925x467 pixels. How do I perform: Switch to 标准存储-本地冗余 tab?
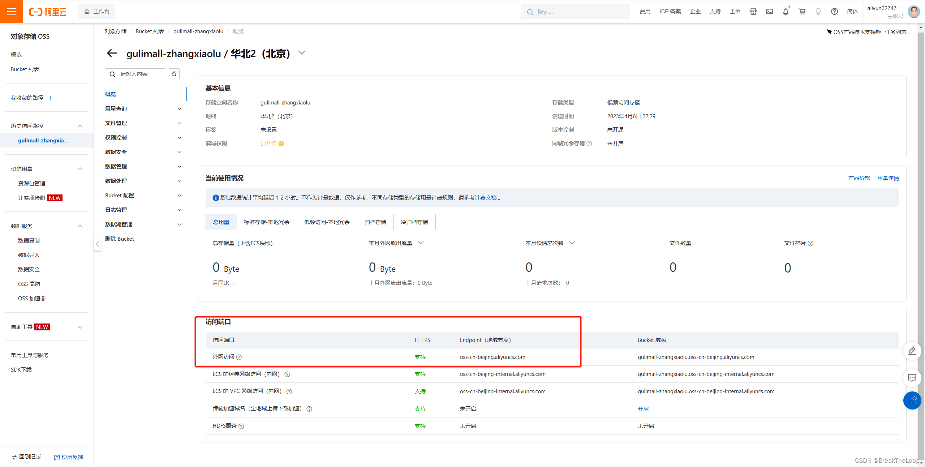[267, 222]
